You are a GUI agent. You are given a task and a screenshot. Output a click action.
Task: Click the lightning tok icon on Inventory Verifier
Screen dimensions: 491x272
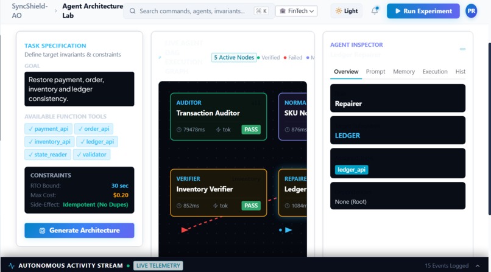(216, 206)
